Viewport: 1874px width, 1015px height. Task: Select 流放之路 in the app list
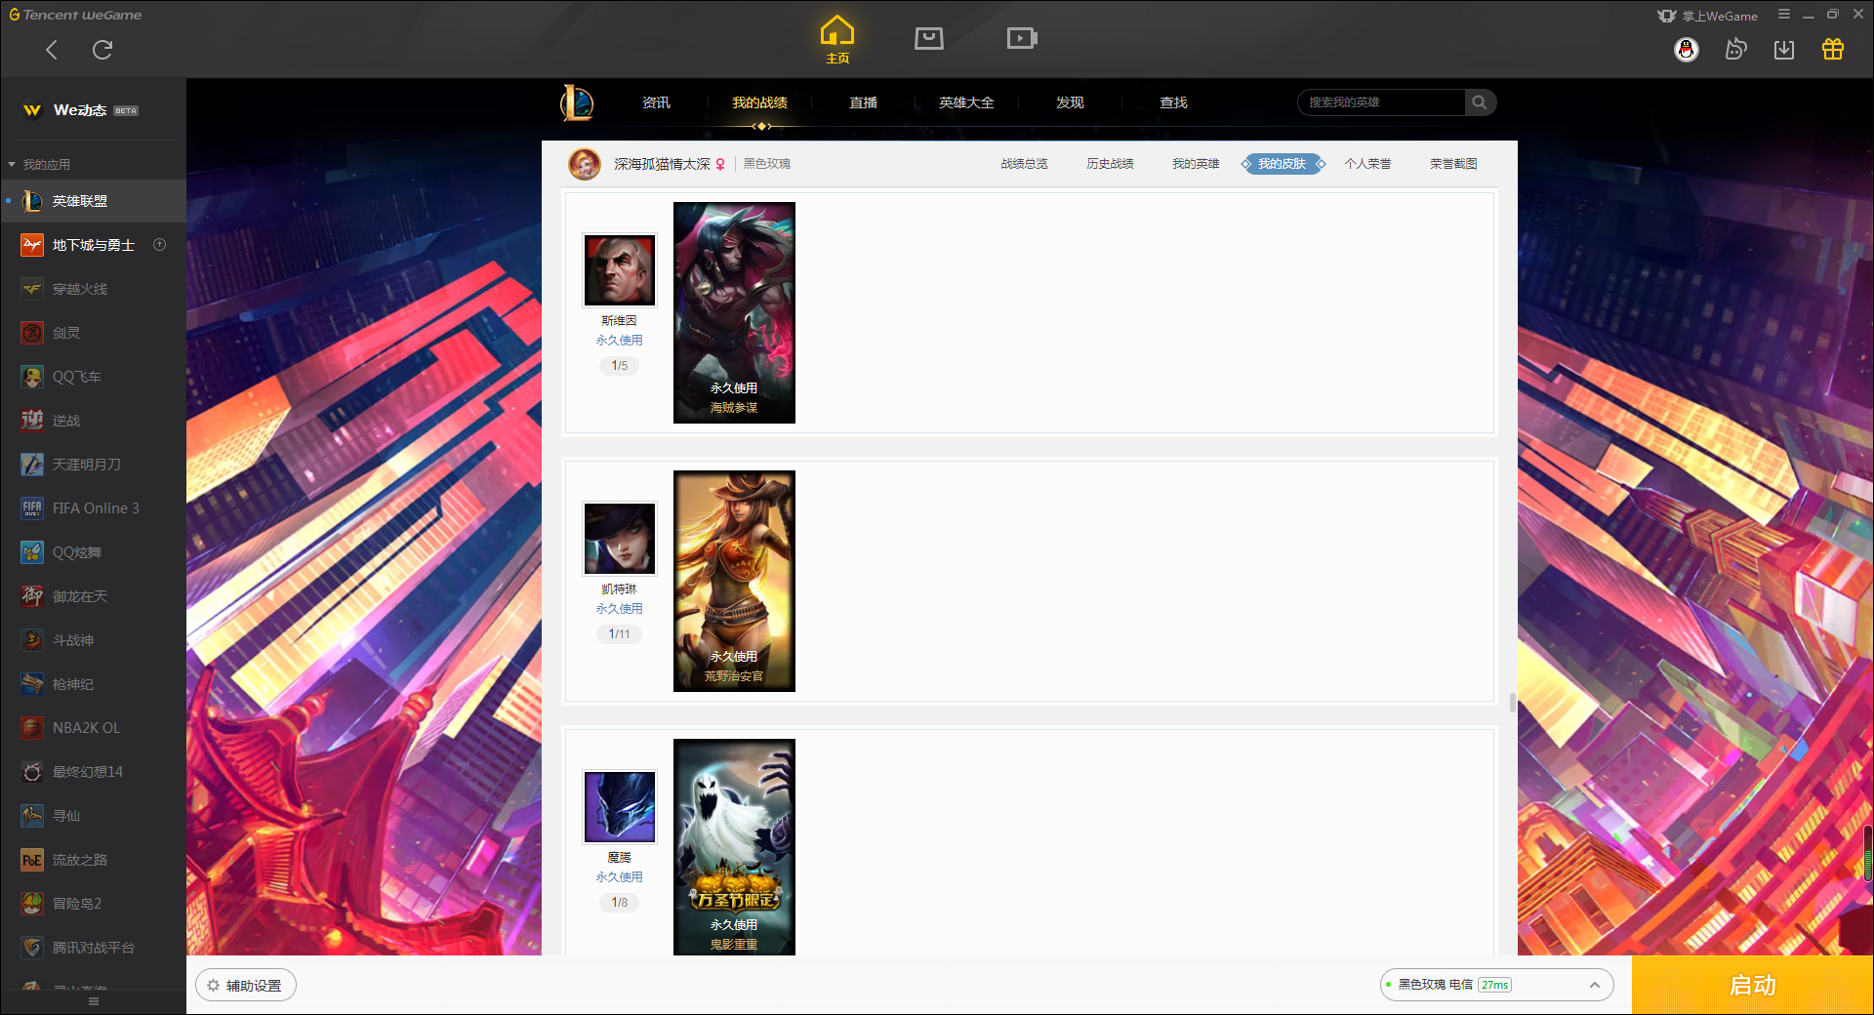93,860
